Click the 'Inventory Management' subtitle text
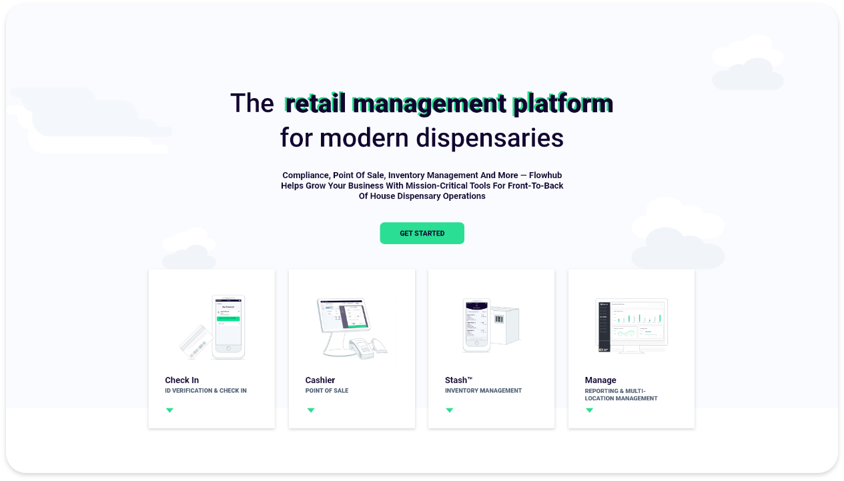This screenshot has width=844, height=481. [483, 391]
